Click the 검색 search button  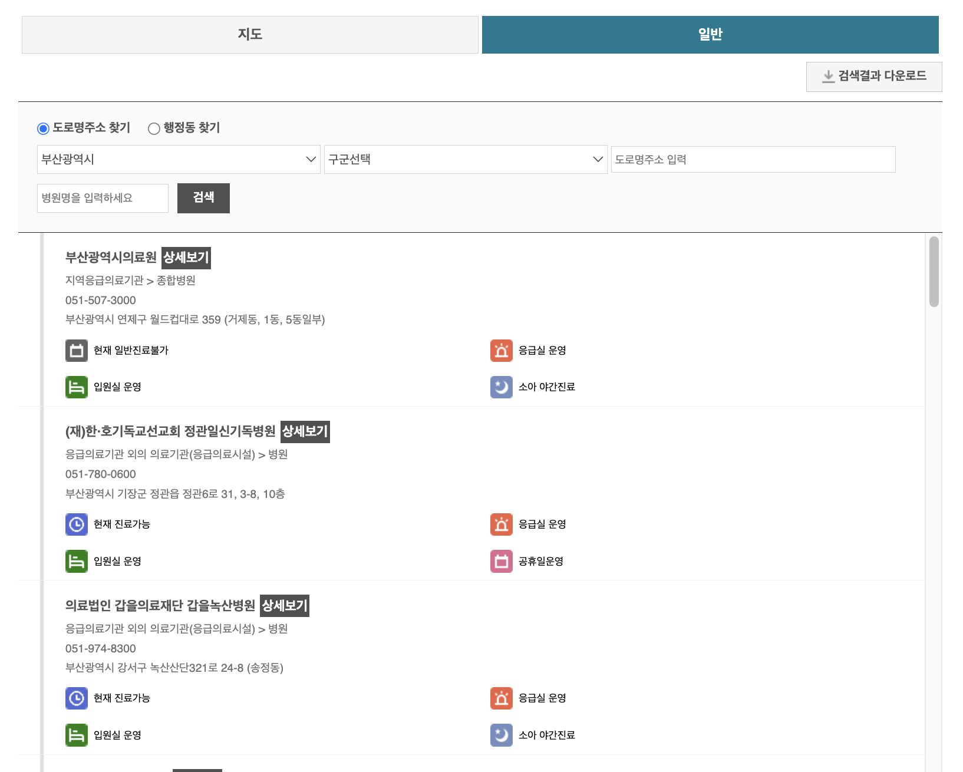click(203, 198)
